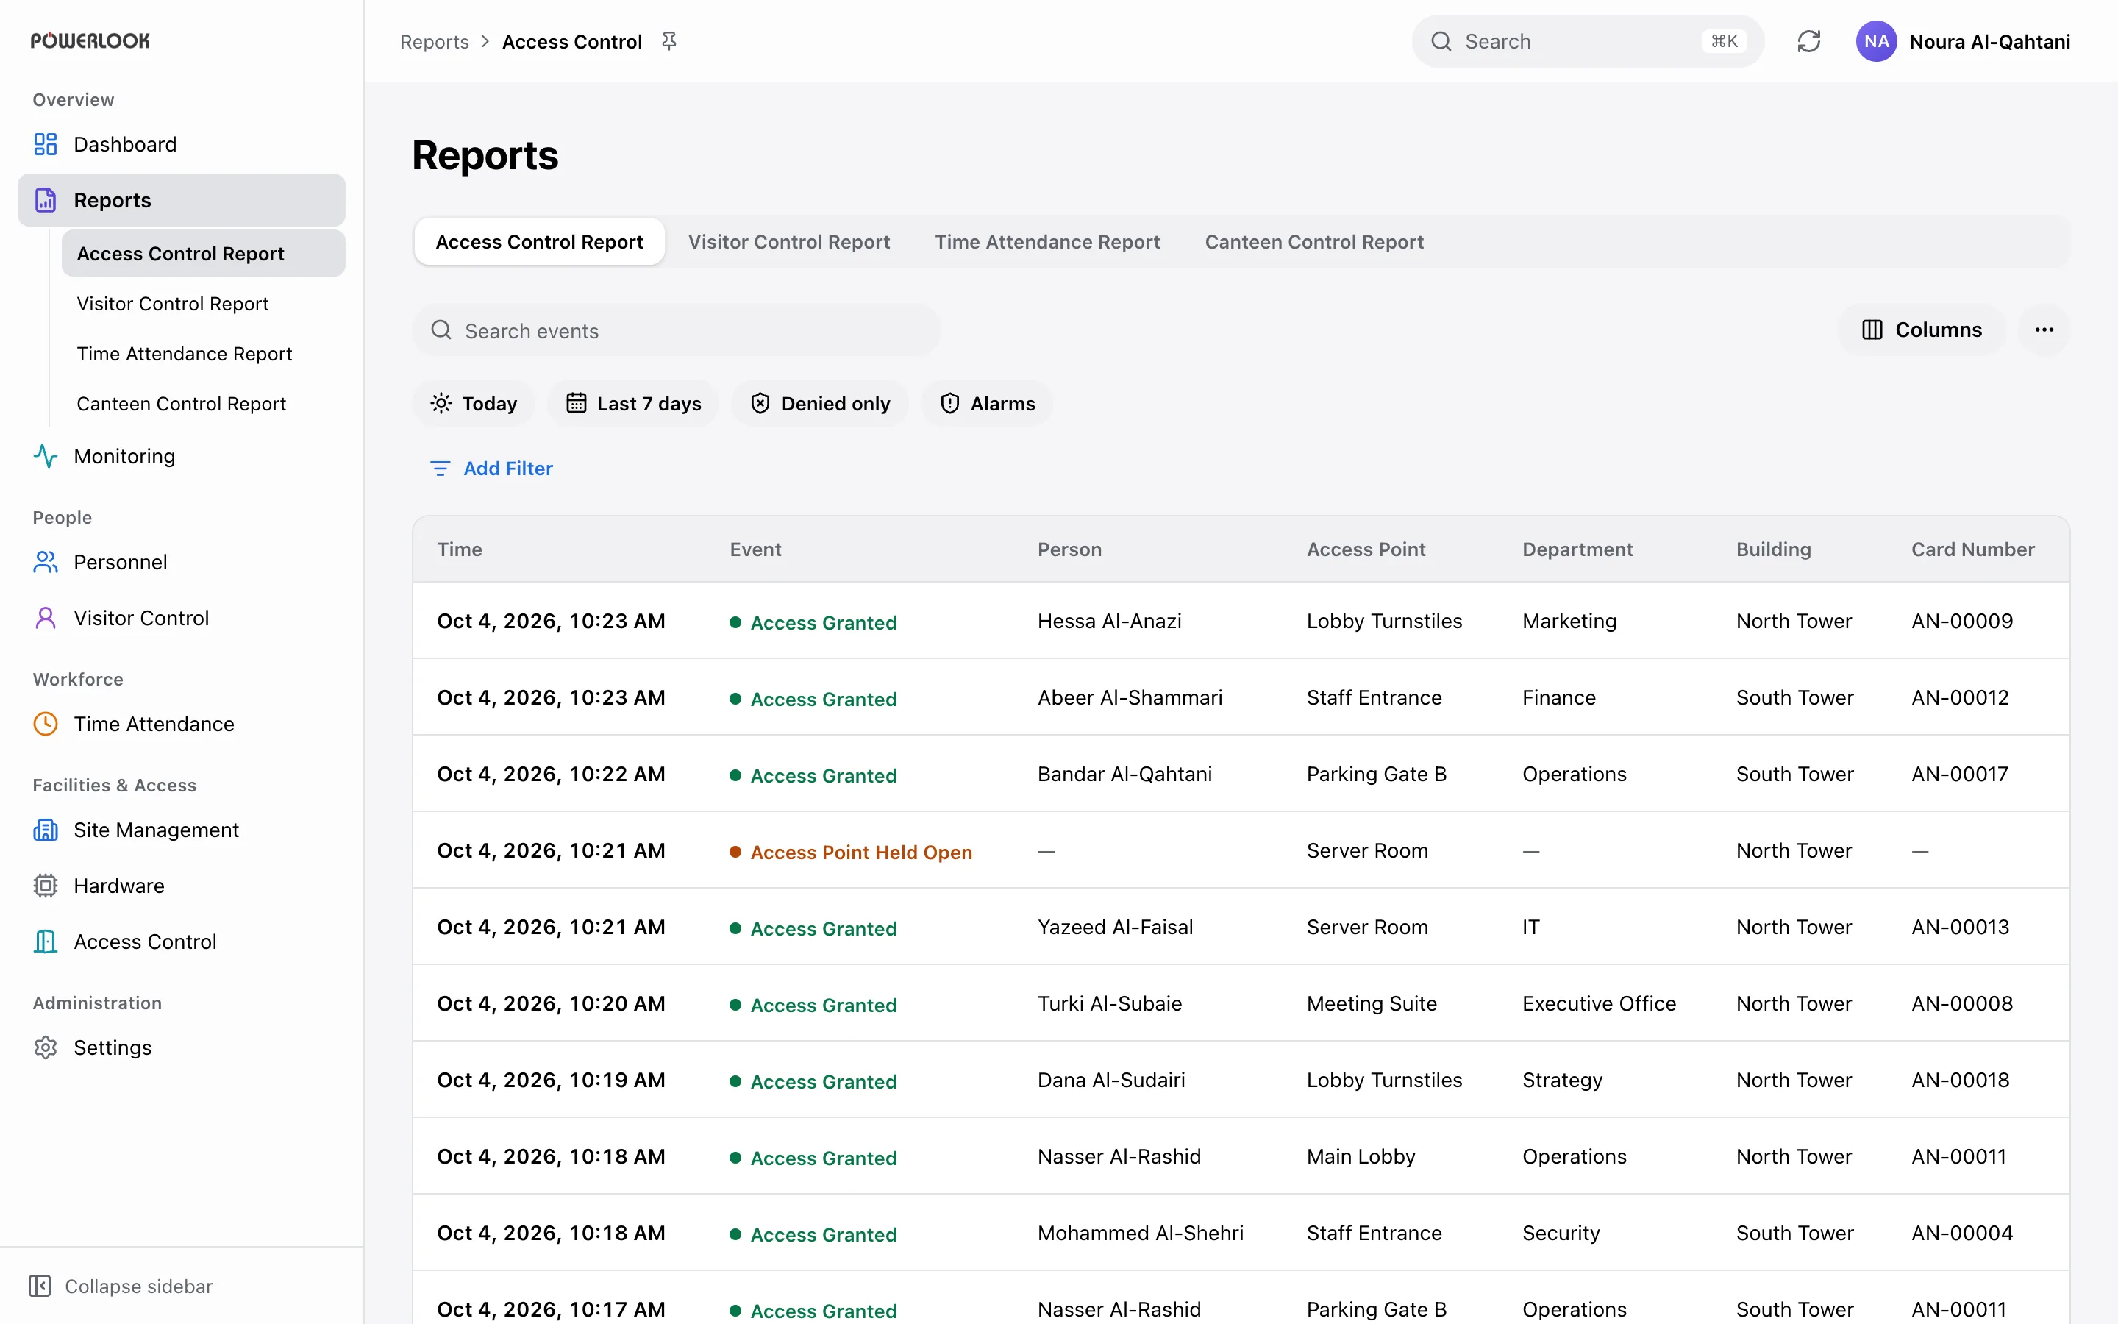The image size is (2118, 1324).
Task: Click the Columns button
Action: (1922, 330)
